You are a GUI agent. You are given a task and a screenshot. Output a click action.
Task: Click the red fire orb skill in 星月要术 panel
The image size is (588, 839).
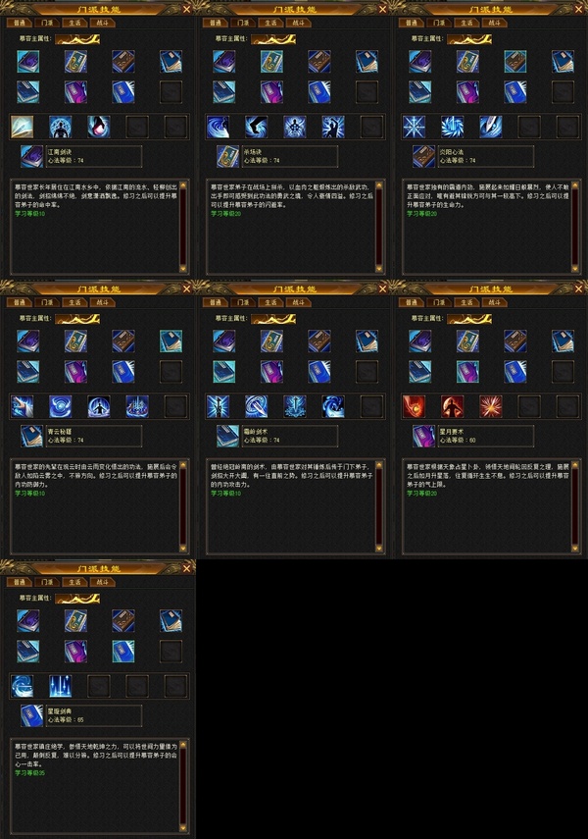pos(415,406)
